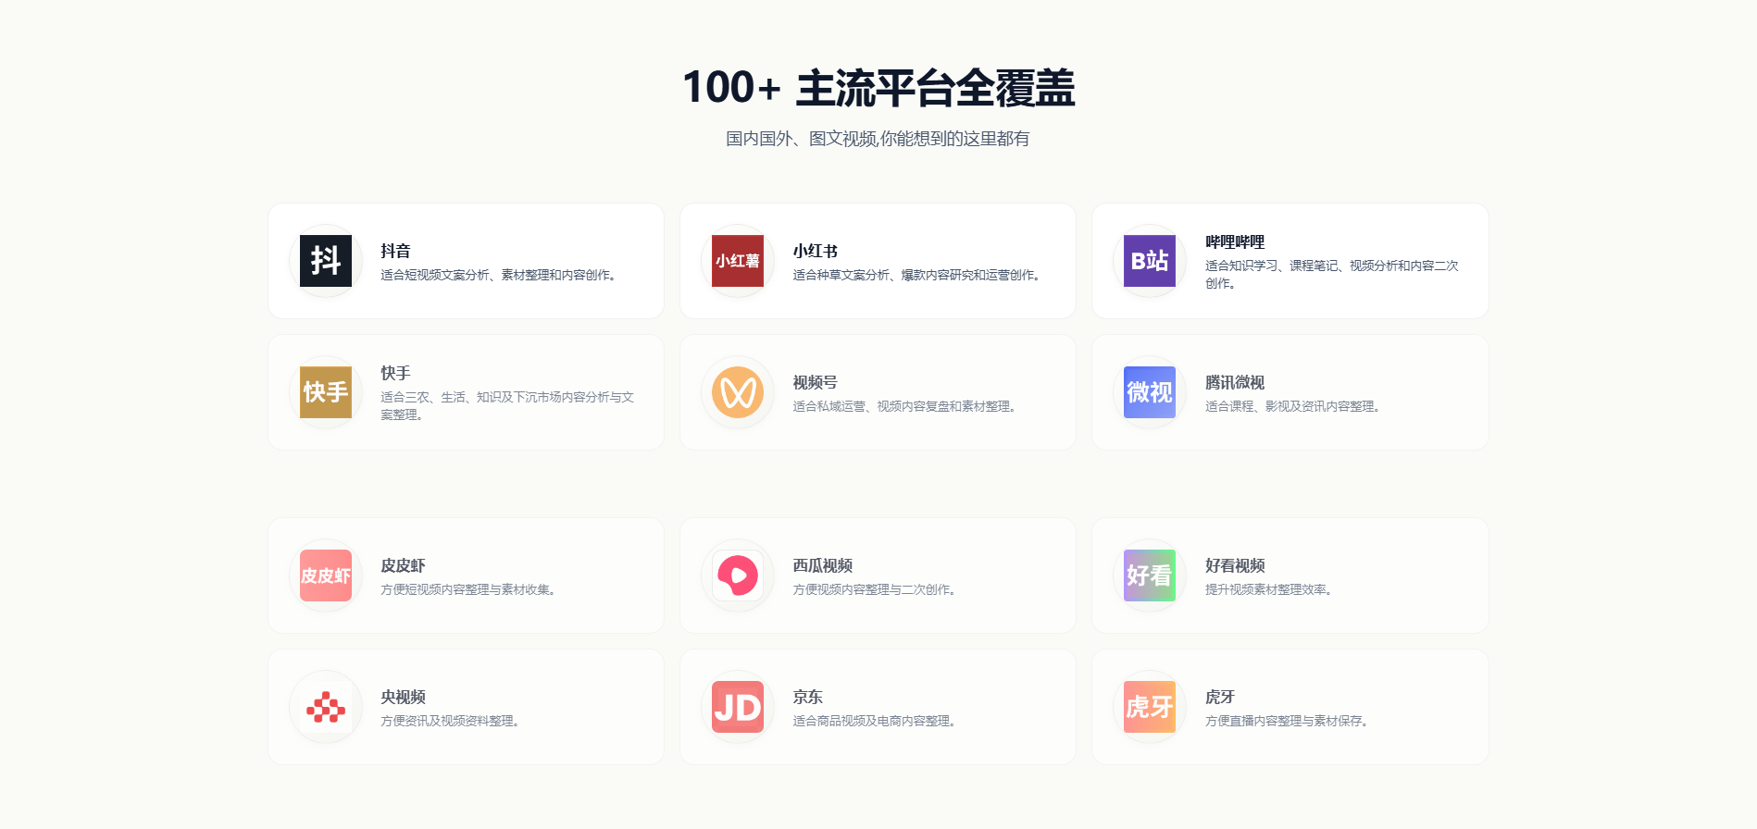This screenshot has width=1757, height=829.
Task: Click description 方便直播内容整理与素材保存。
Action: (1289, 721)
